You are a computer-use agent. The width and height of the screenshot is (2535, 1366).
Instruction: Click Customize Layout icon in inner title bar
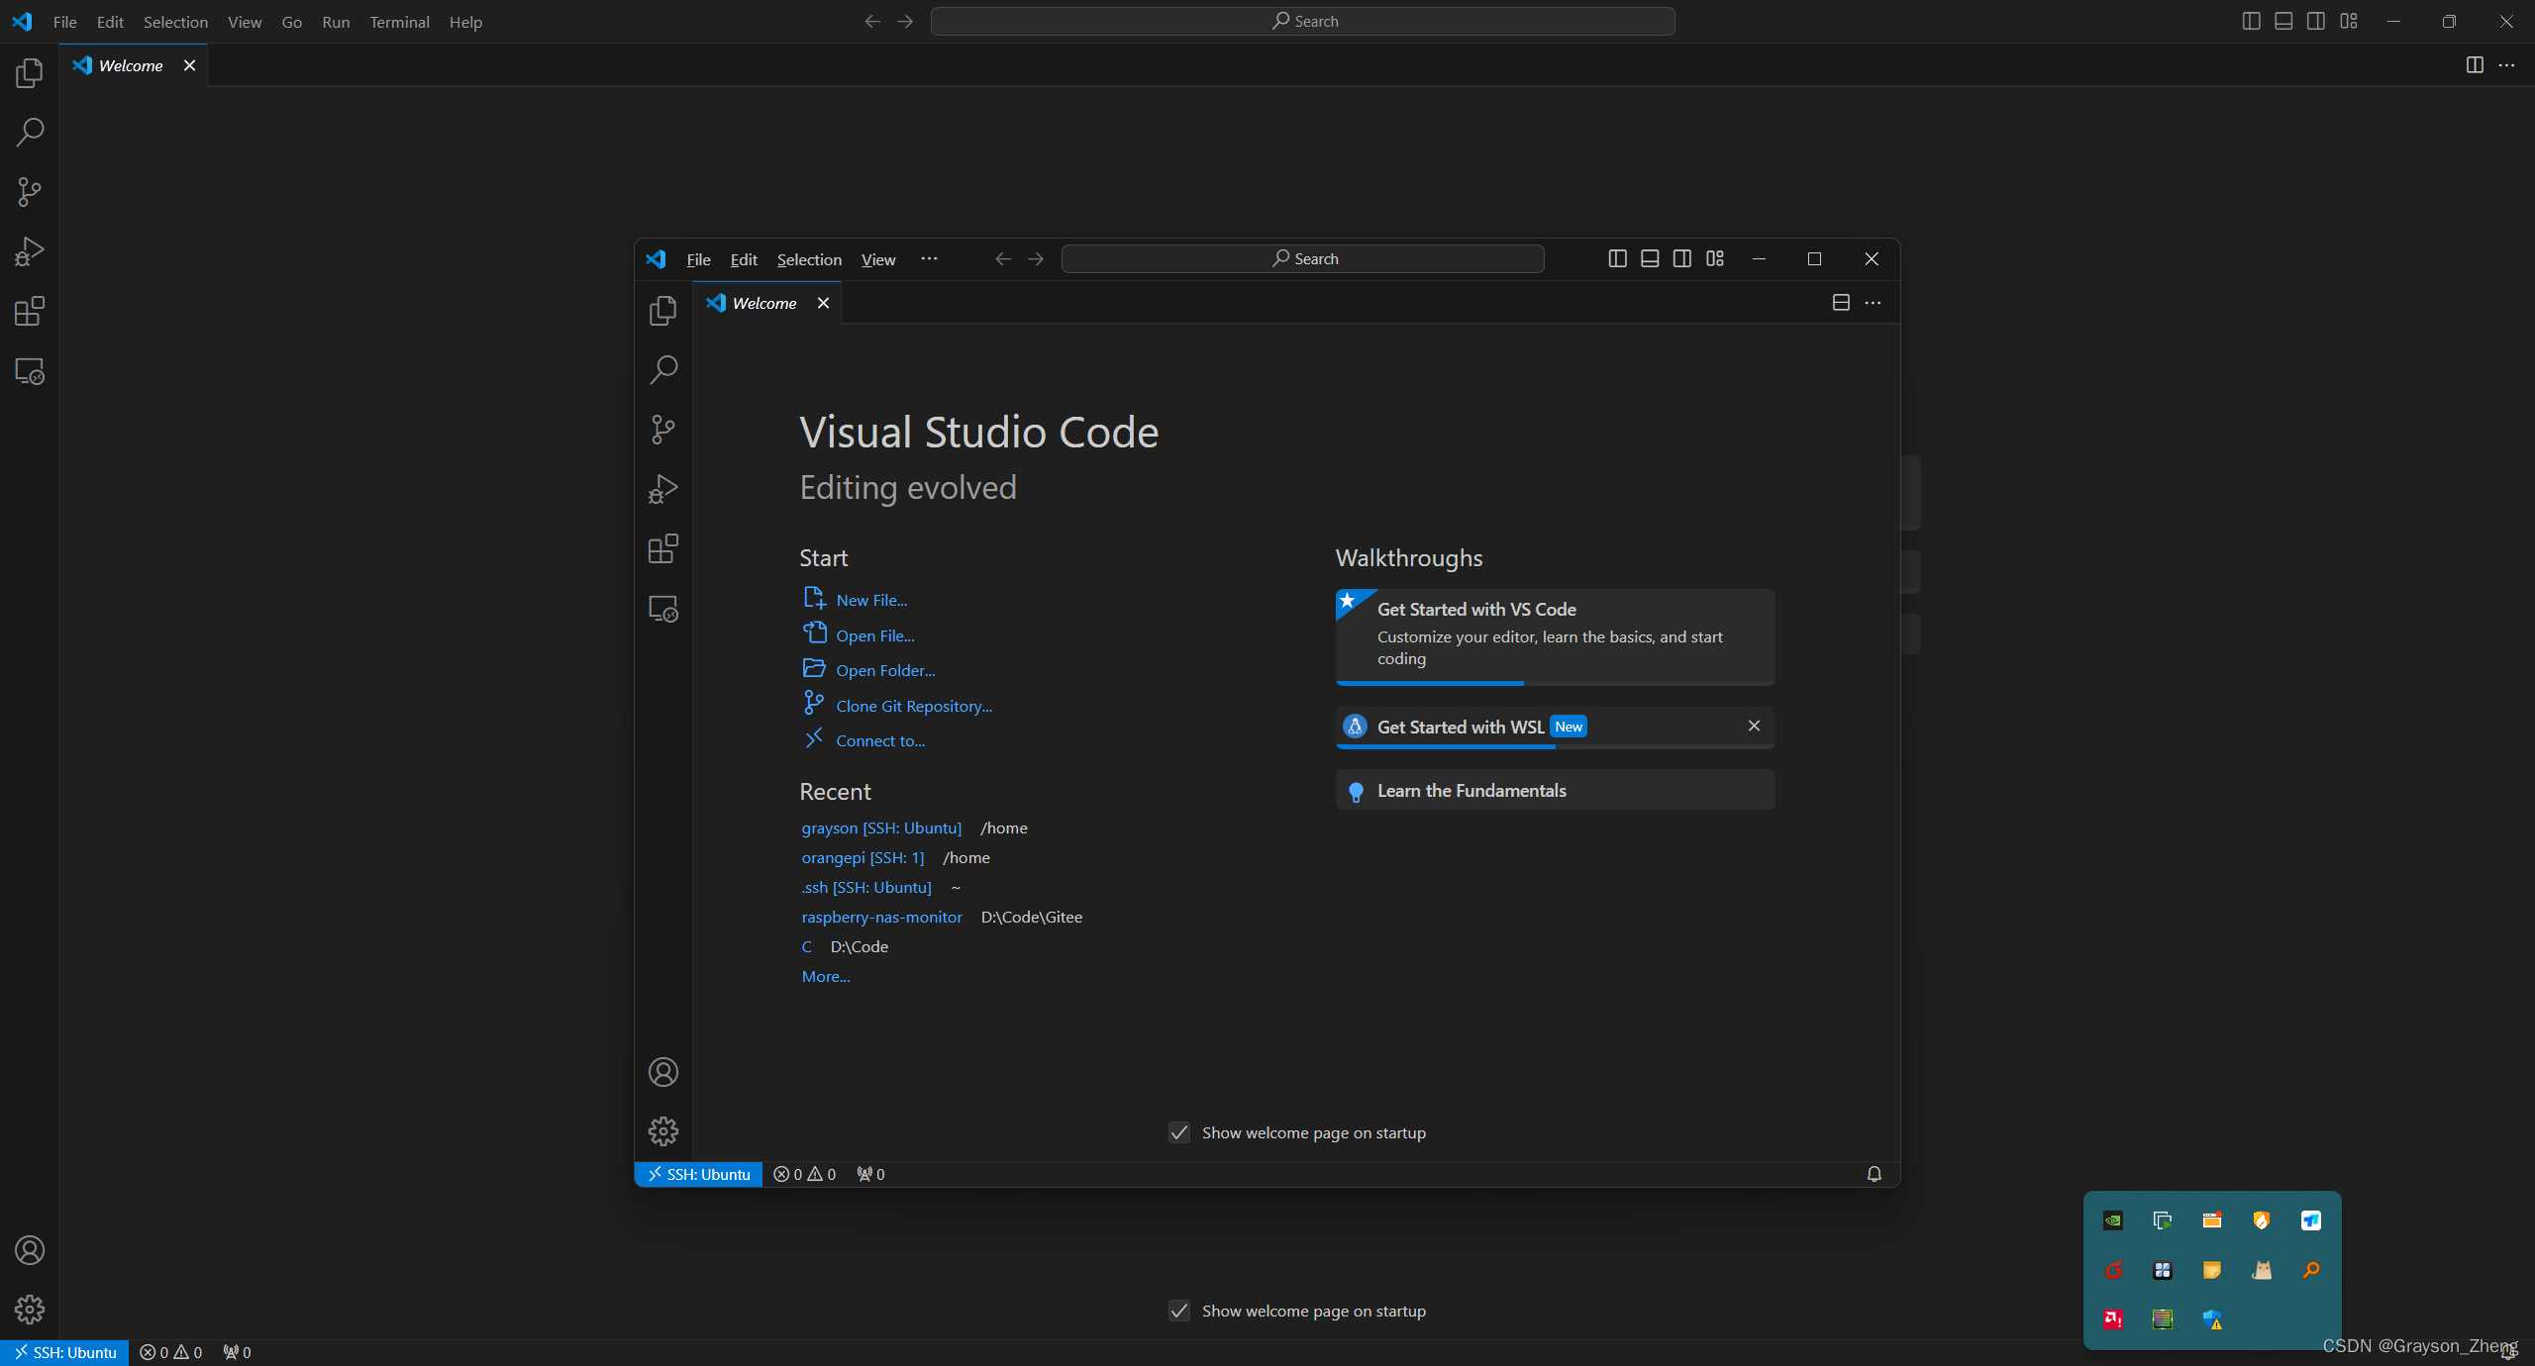(1715, 258)
